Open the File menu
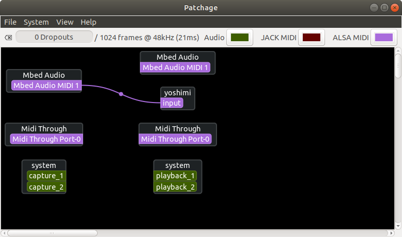Viewport: 402px width, 237px height. (10, 22)
